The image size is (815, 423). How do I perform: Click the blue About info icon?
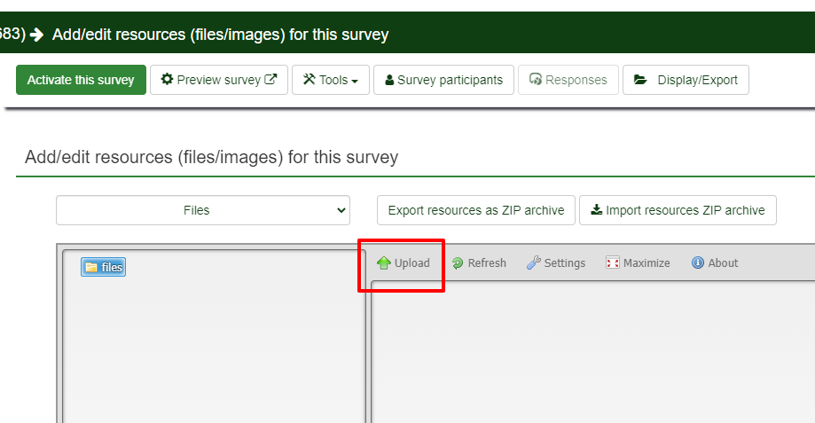(x=698, y=263)
